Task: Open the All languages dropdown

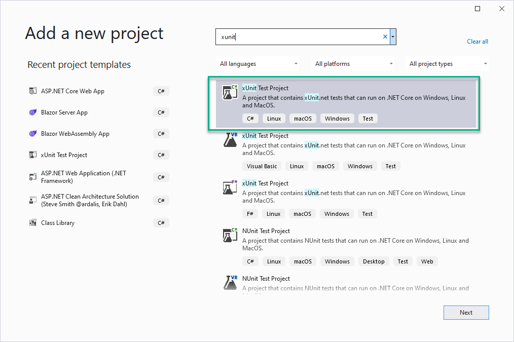Action: 257,63
